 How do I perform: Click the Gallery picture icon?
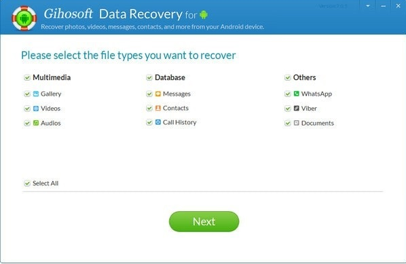36,94
